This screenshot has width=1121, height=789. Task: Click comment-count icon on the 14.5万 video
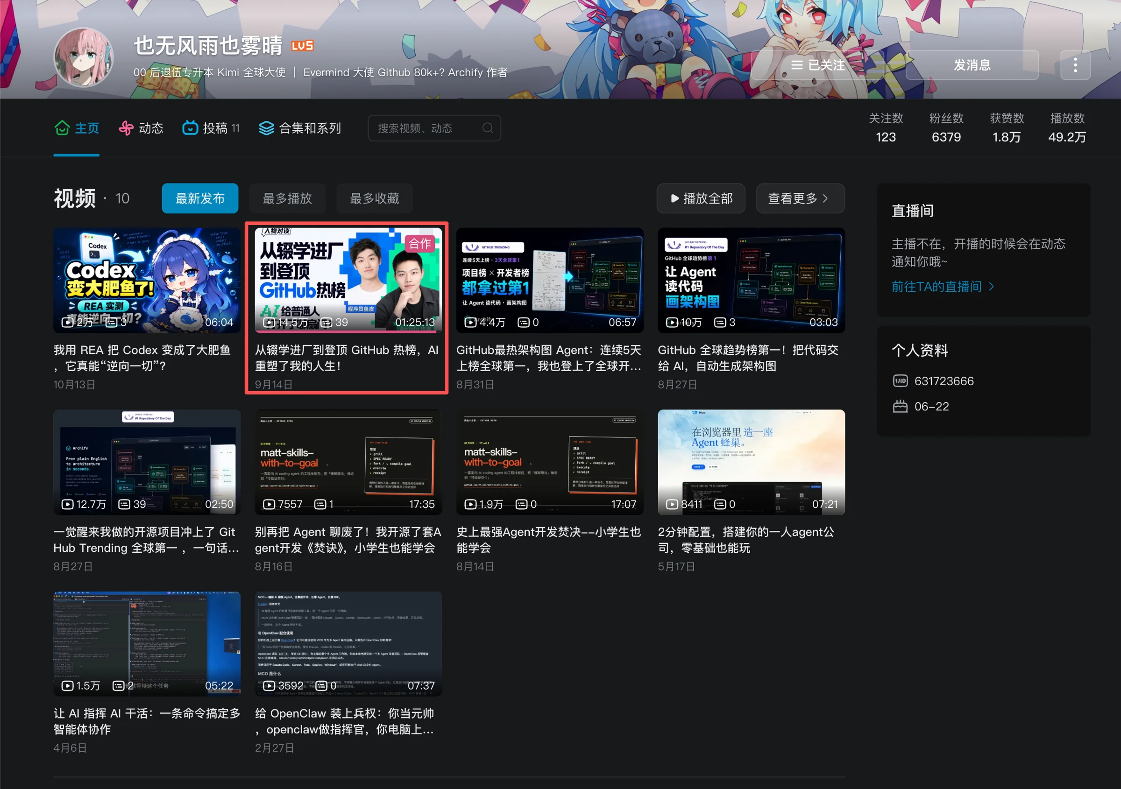326,322
